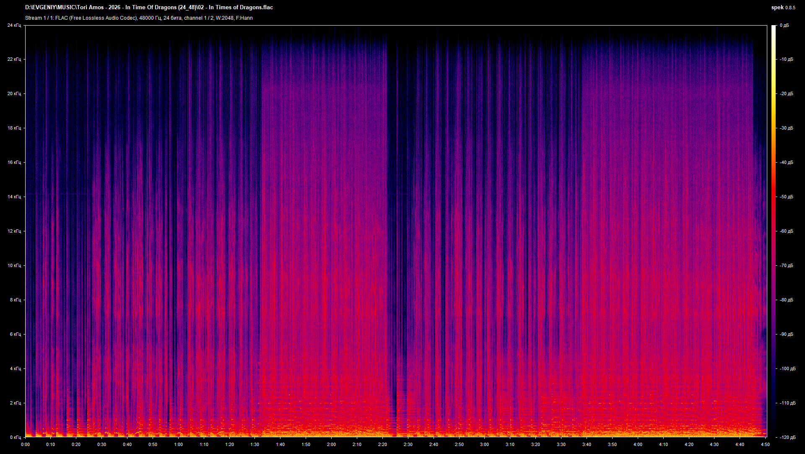Pick the '-60 дБ' level label
Screen dimensions: 805x454
coord(786,231)
